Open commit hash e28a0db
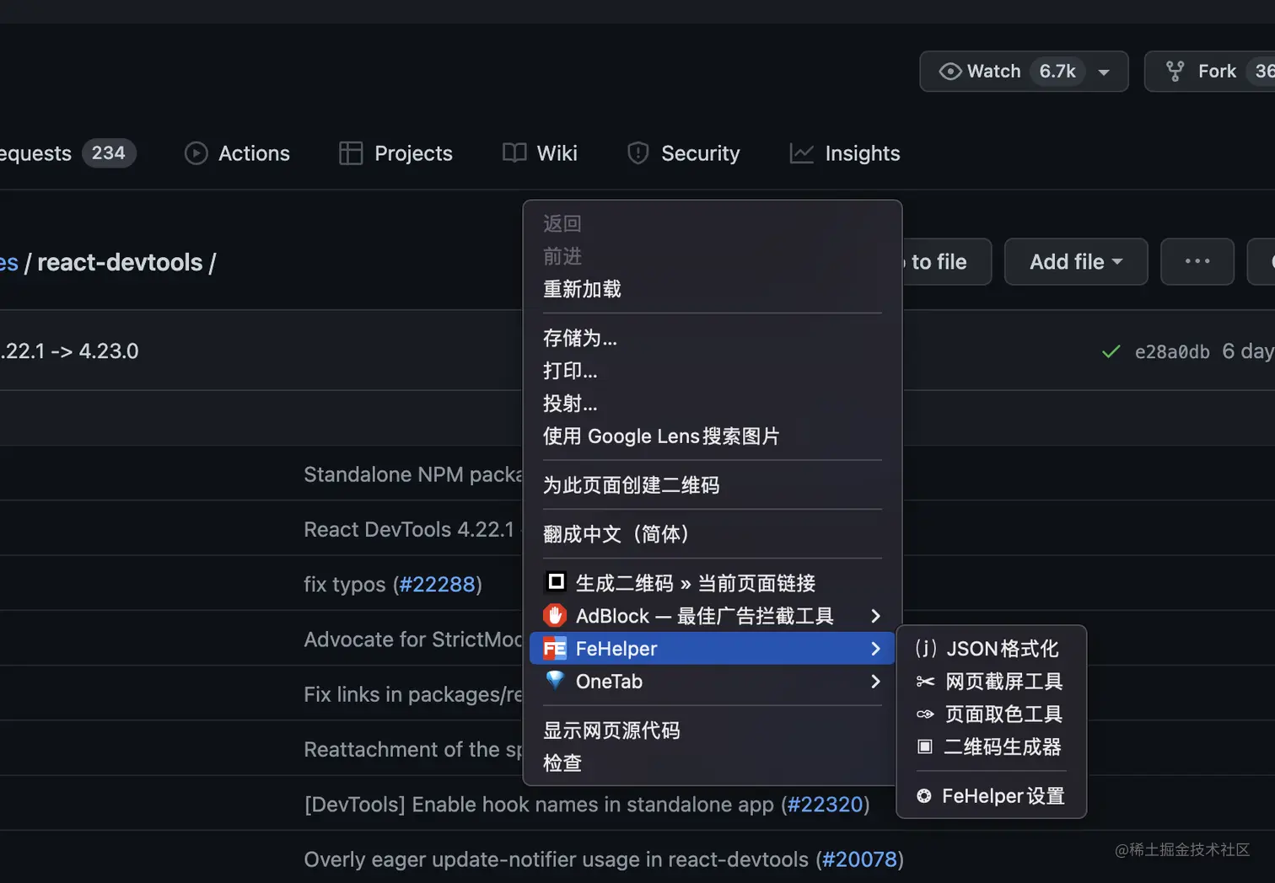Screen dimensions: 1275x883 1172,352
